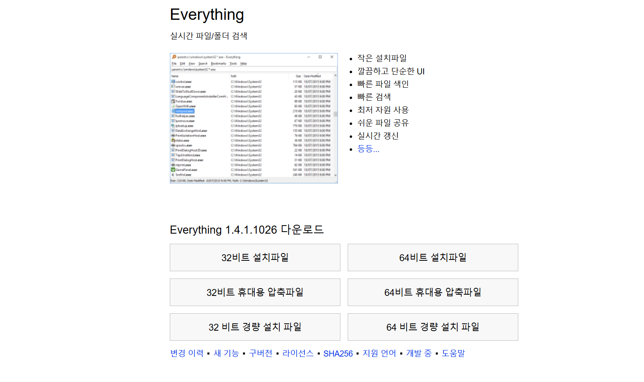Click the 쉬운 파일 공유 text

383,123
